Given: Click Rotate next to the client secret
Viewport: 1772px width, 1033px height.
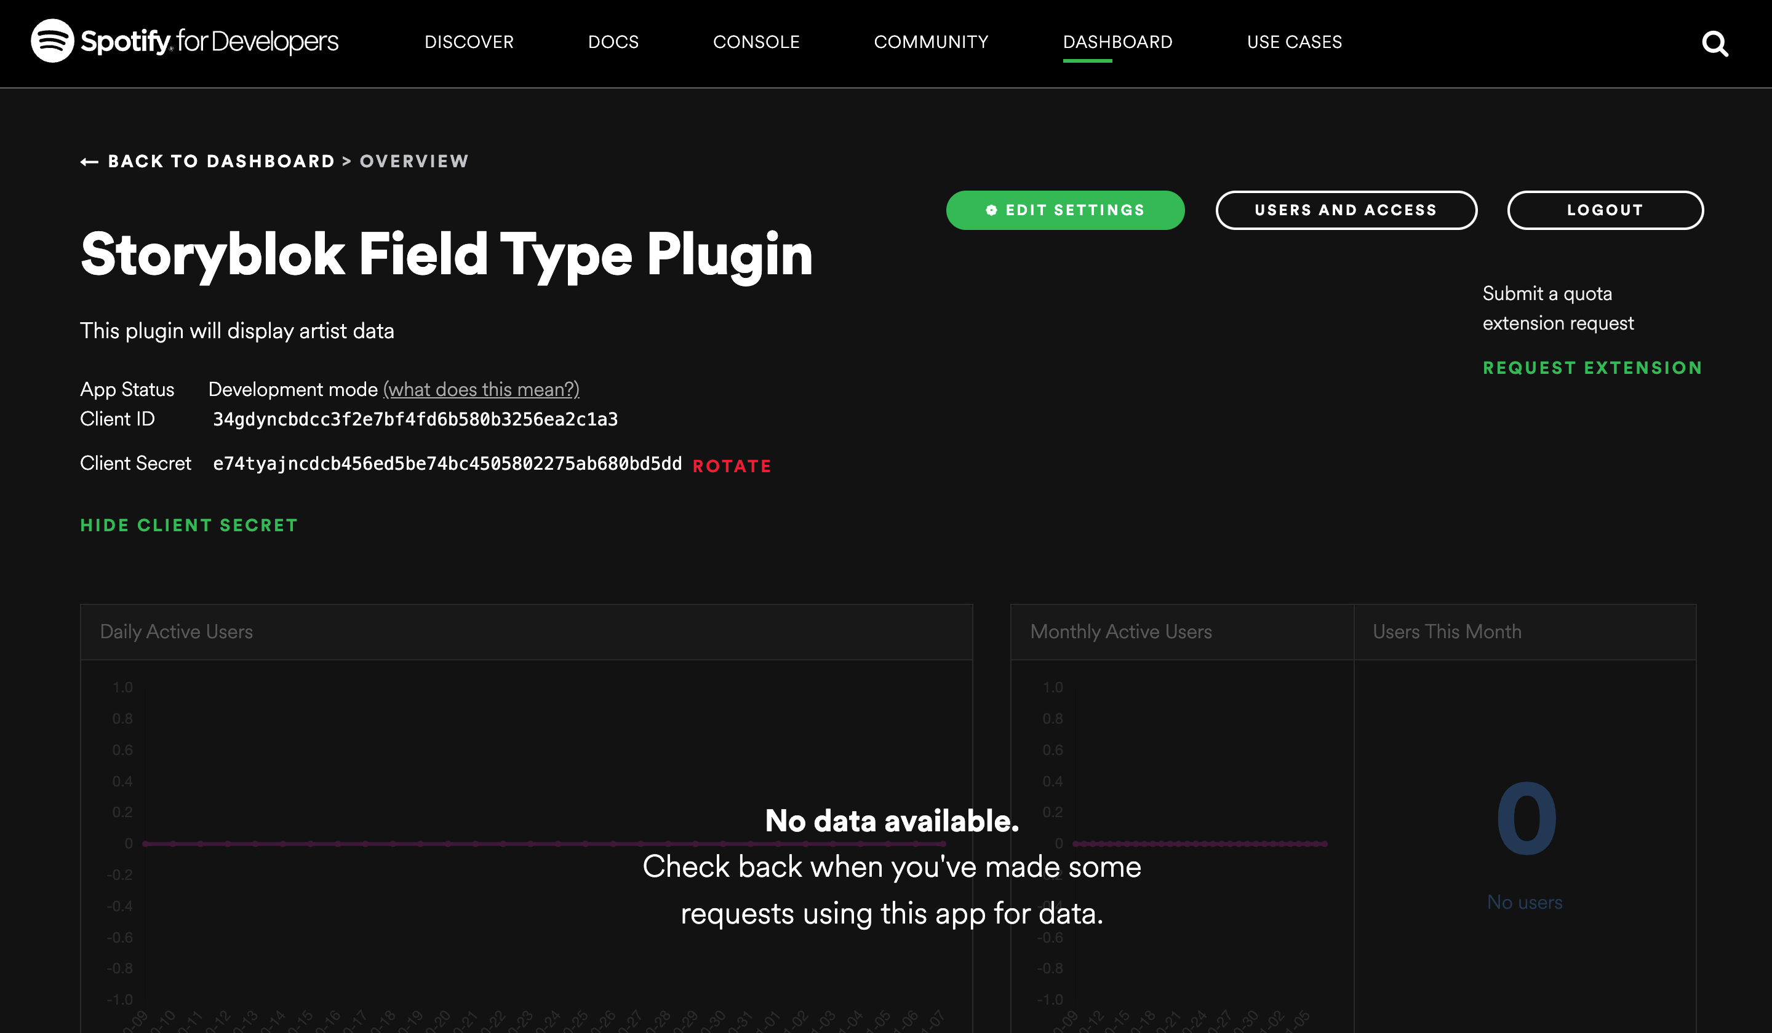Looking at the screenshot, I should click(732, 466).
